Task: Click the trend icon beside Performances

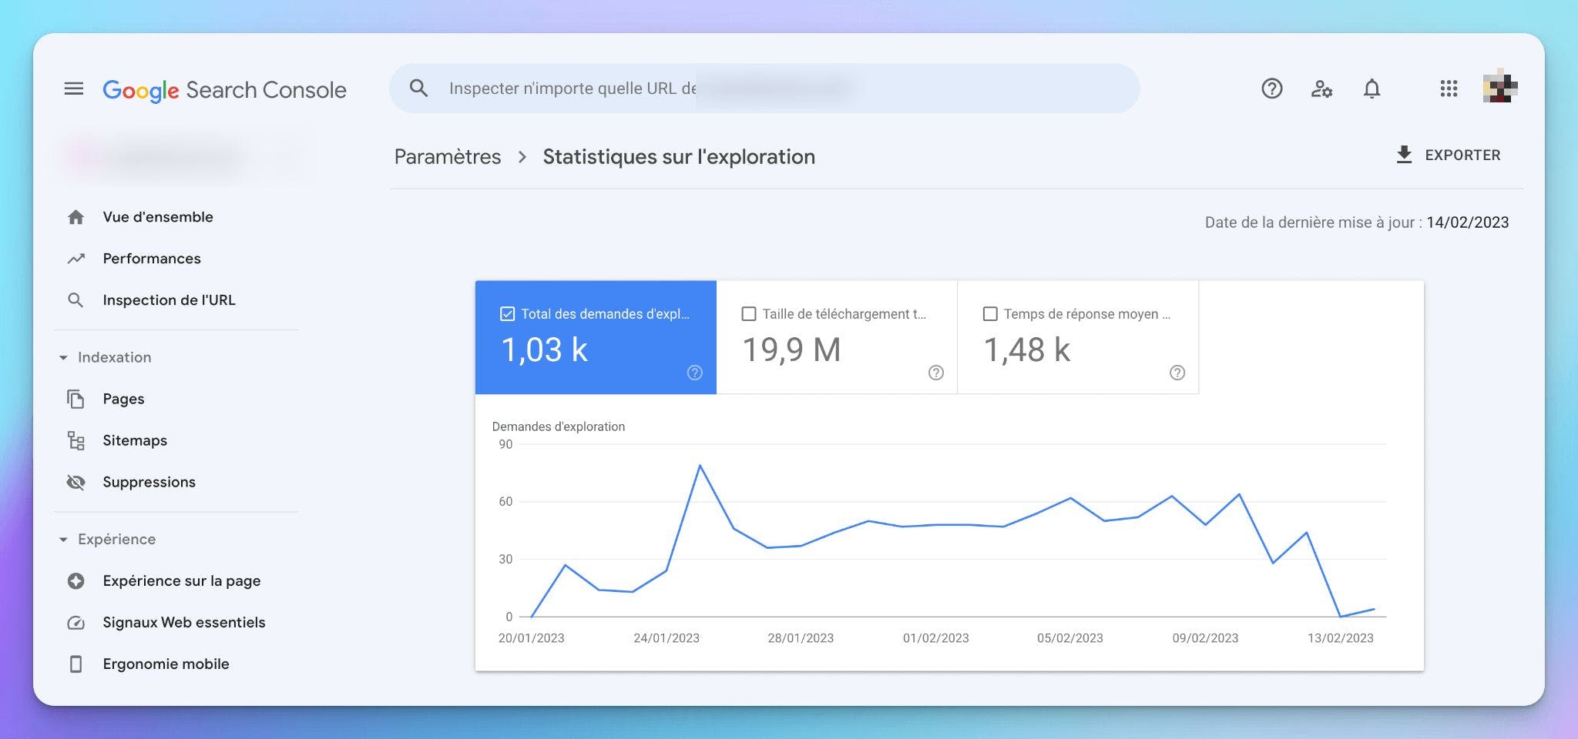Action: pyautogui.click(x=76, y=259)
